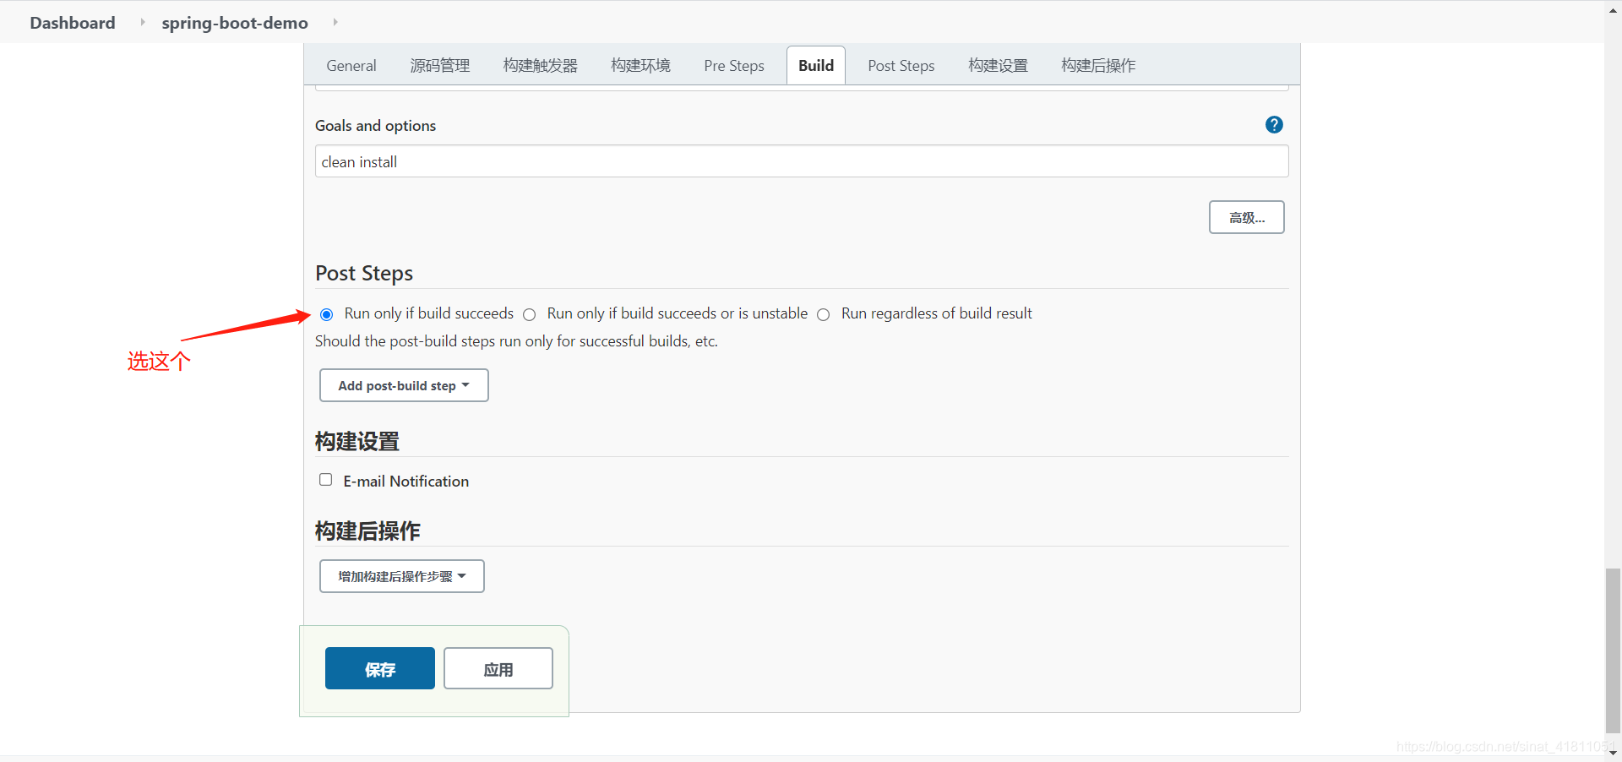
Task: Switch to the Post Steps tab
Action: coord(901,66)
